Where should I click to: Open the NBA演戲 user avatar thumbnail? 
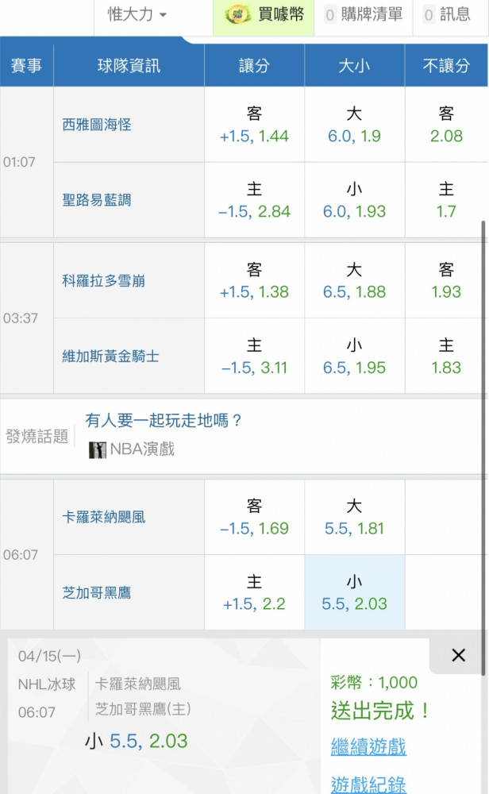[x=97, y=449]
